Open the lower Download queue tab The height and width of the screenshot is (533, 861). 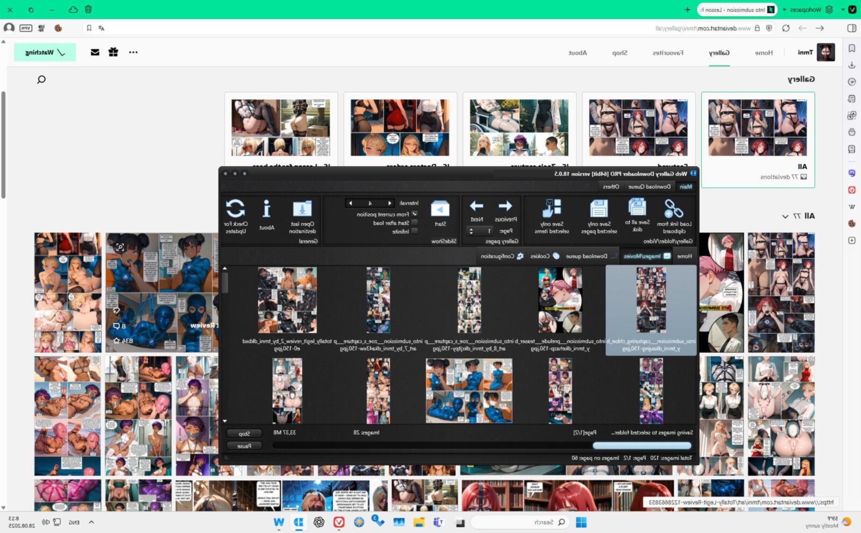click(590, 256)
